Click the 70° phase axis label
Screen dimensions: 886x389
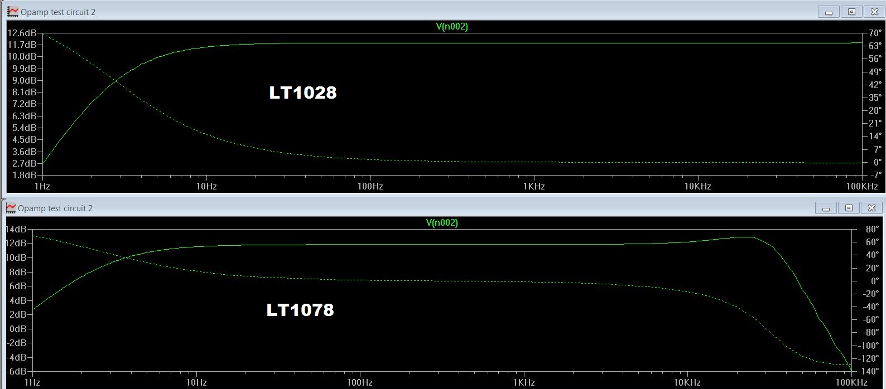(x=875, y=33)
